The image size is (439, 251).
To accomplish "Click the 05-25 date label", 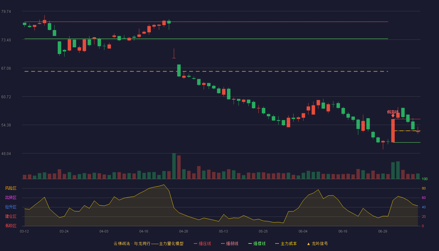I will (263, 231).
